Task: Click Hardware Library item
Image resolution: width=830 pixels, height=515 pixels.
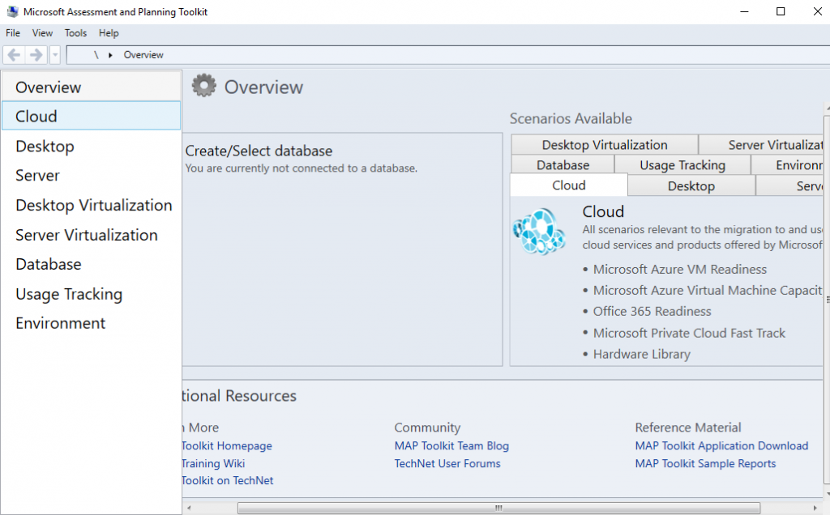Action: click(x=642, y=354)
